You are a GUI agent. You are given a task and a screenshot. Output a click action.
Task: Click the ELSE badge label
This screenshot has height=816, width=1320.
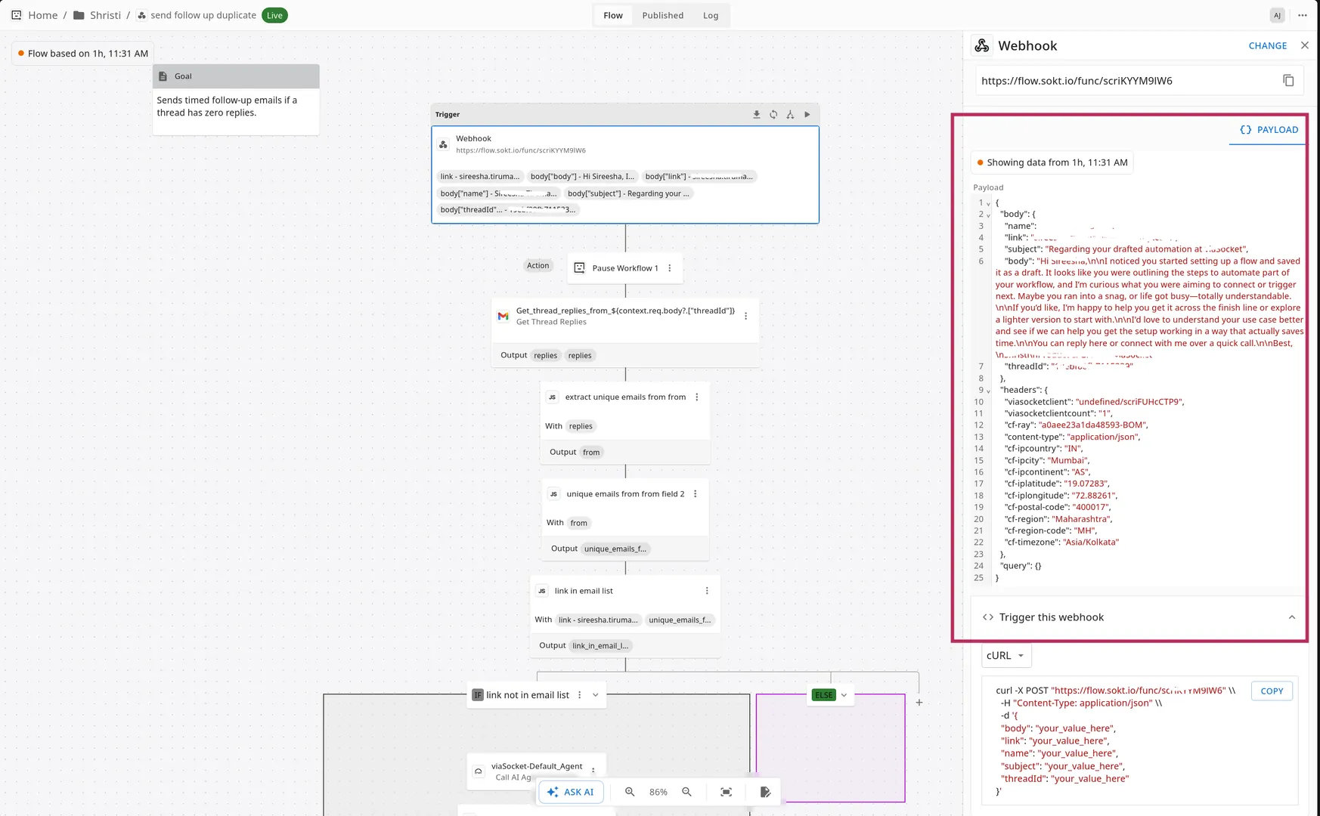coord(824,695)
